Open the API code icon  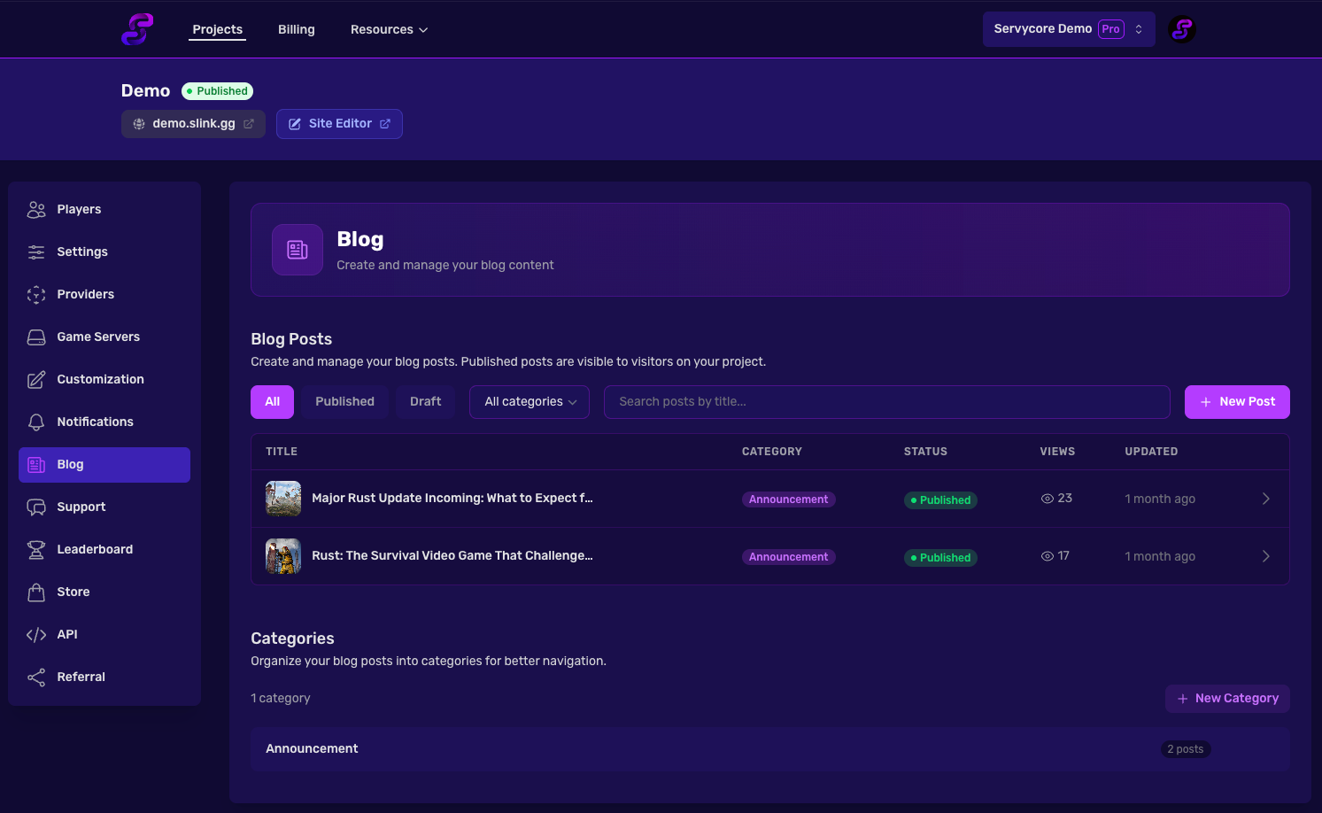coord(36,635)
